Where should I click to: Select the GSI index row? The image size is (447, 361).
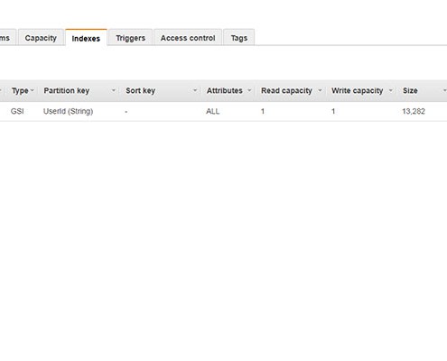point(223,111)
